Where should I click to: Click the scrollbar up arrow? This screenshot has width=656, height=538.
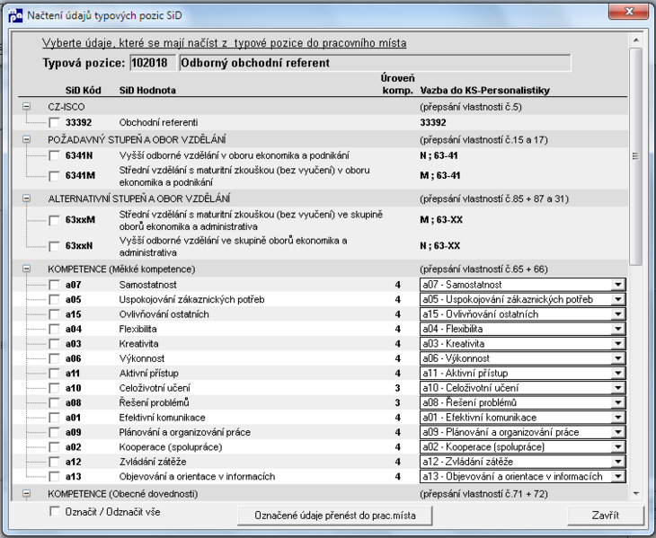point(636,40)
